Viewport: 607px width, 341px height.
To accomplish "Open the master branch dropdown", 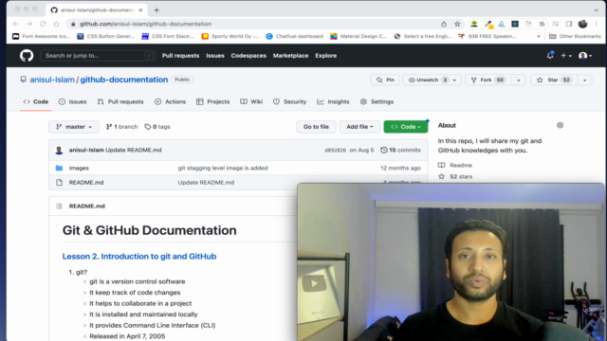I will 74,127.
